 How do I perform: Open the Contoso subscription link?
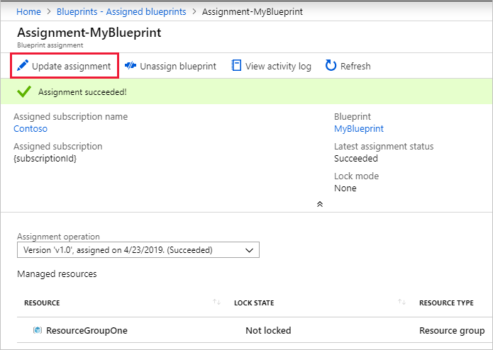pyautogui.click(x=31, y=129)
